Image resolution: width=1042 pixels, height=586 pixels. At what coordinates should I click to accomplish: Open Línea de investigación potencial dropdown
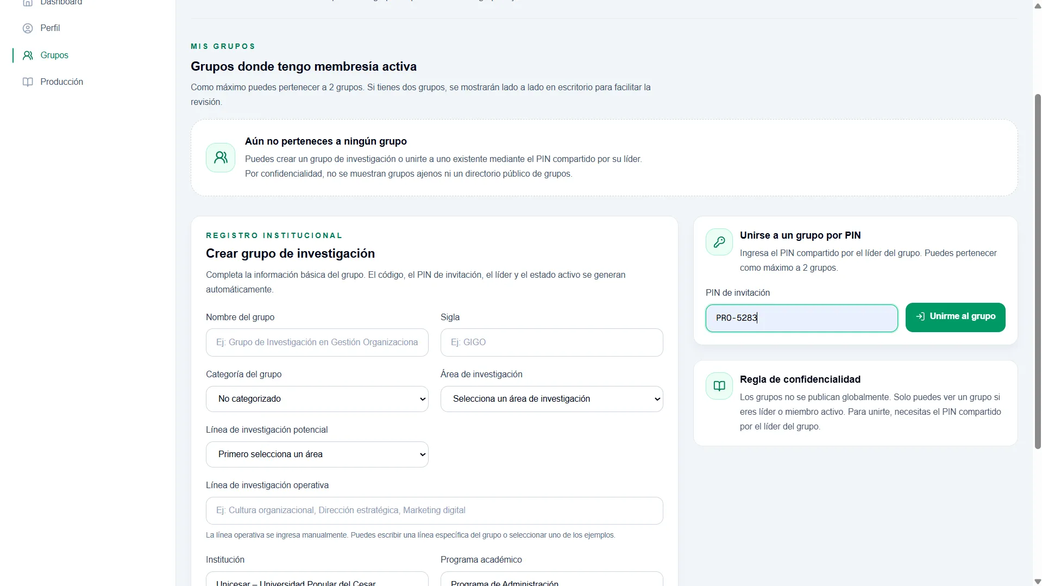pos(317,454)
